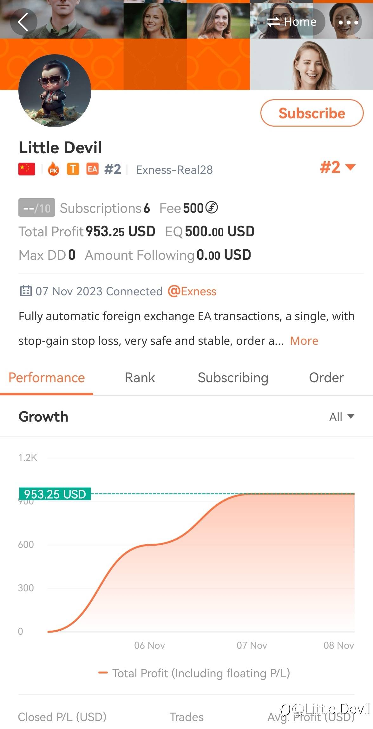Tap the calendar icon beside connected date
373x729 pixels.
26,291
